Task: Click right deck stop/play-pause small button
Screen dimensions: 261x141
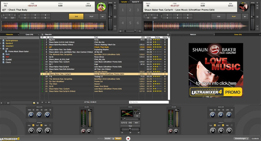Action: click(x=245, y=17)
